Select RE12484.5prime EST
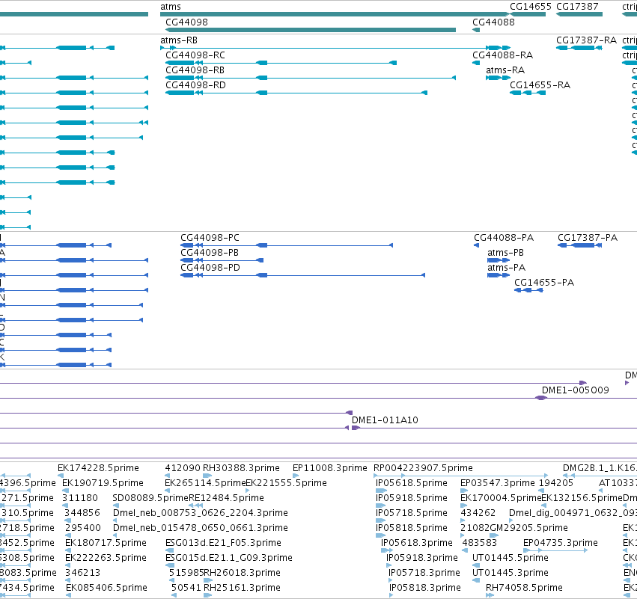Viewport: 637px width, 599px height. tap(226, 498)
